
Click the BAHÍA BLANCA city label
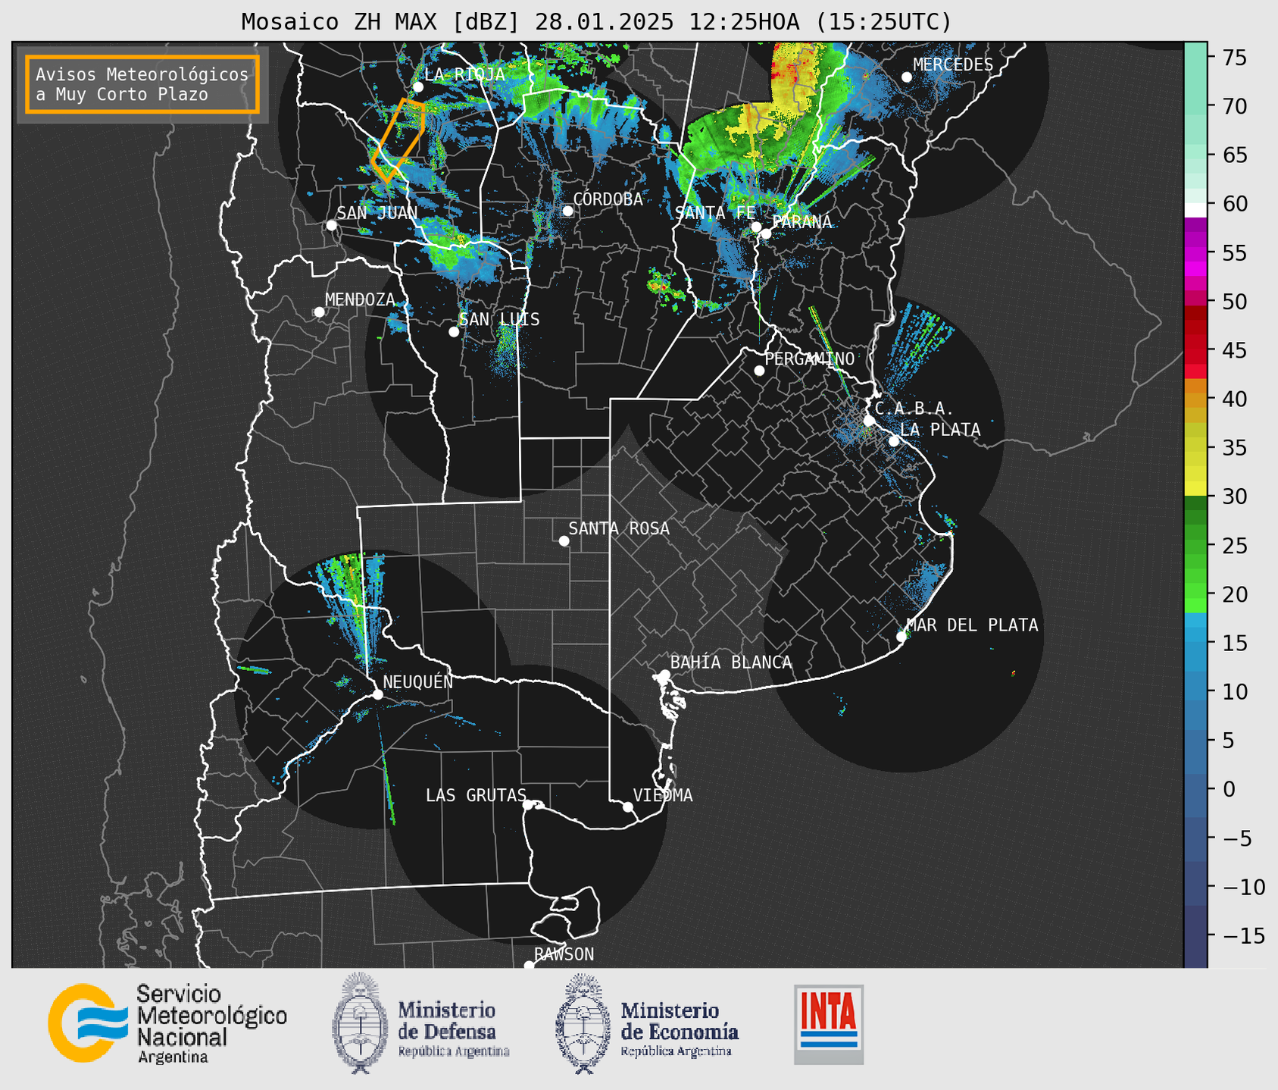731,662
